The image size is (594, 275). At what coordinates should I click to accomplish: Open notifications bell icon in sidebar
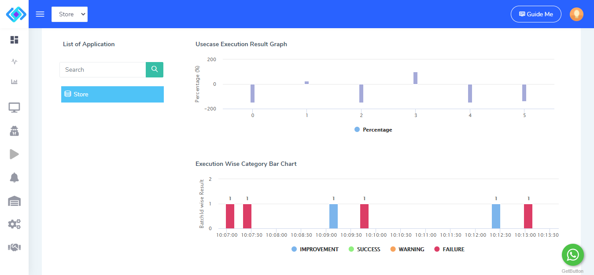[x=14, y=177]
